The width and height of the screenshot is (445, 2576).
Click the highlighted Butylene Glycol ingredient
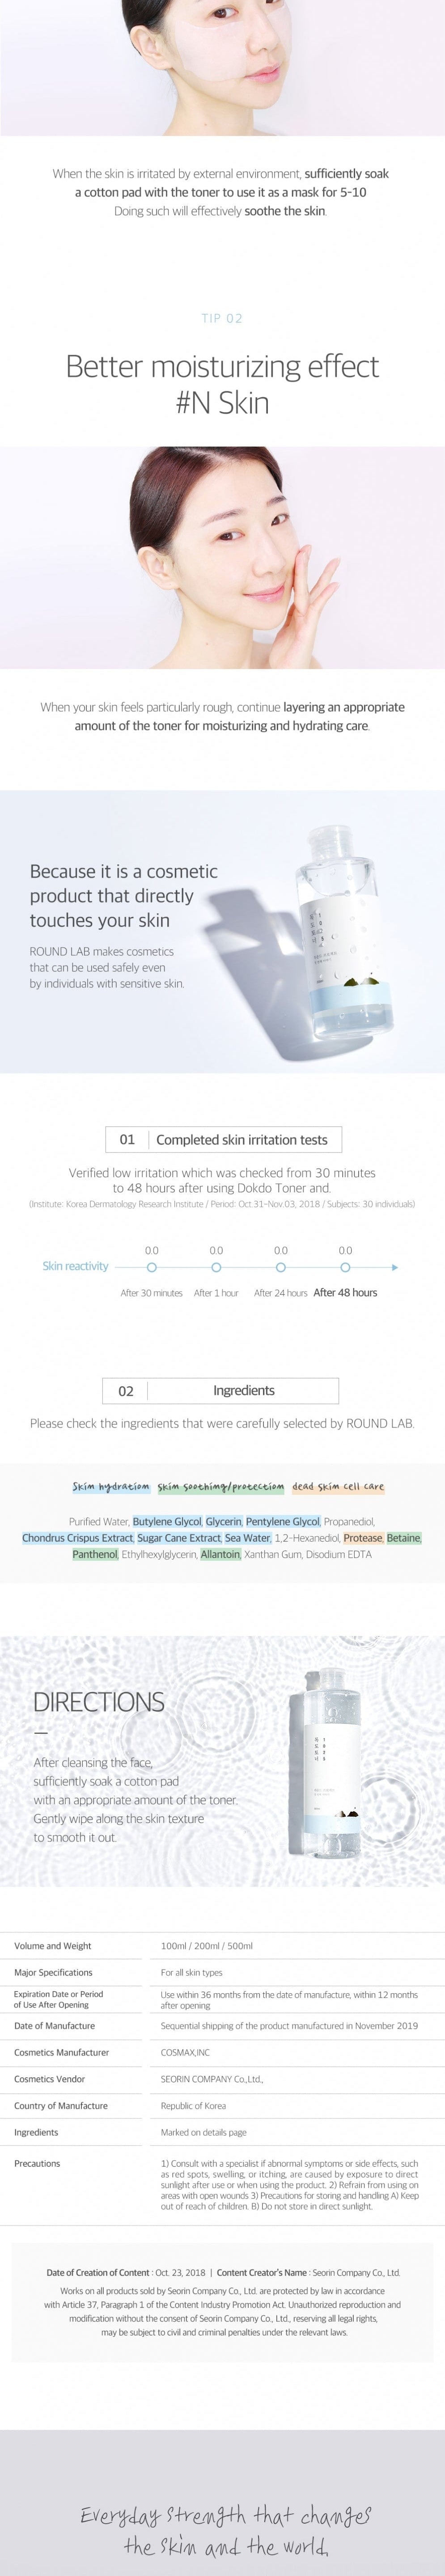pos(167,1521)
